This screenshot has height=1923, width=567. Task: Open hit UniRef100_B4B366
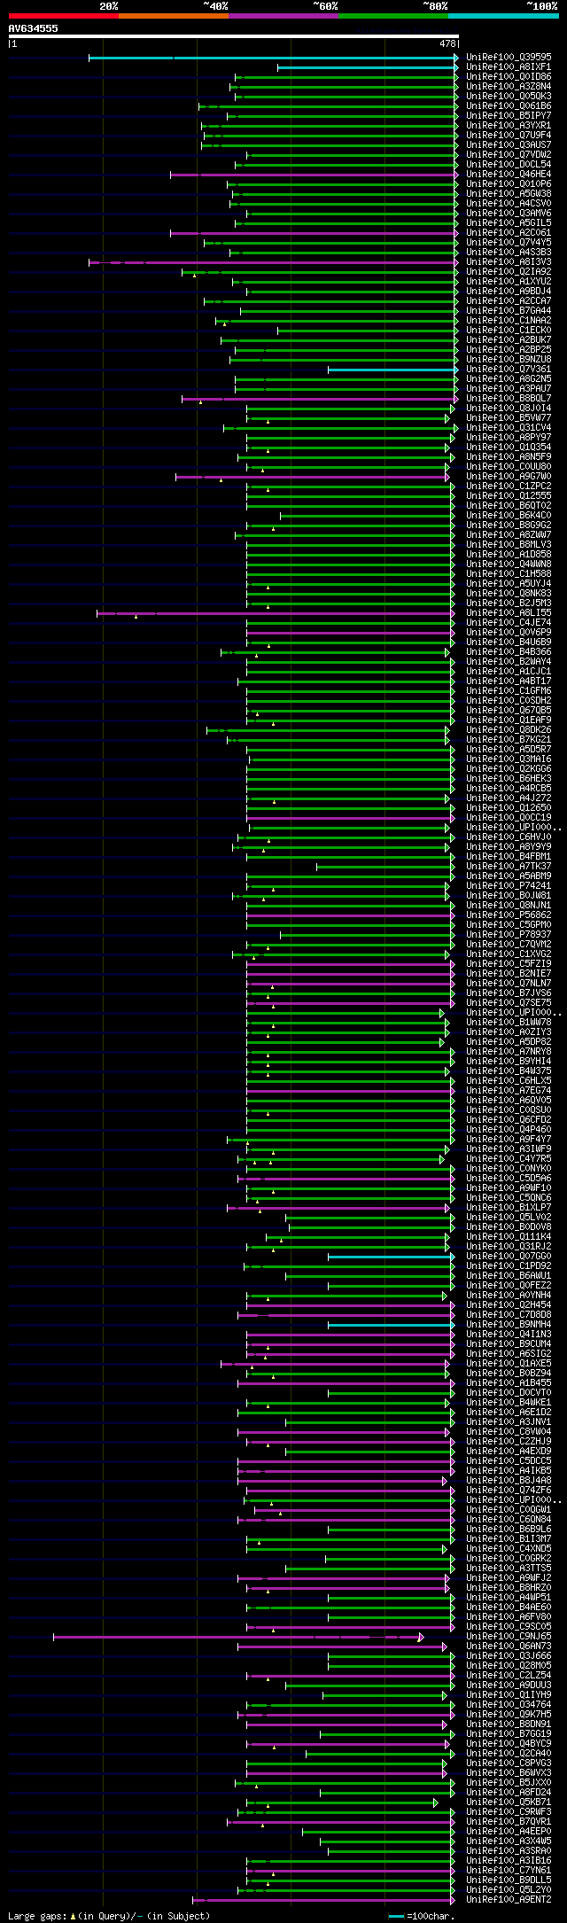click(x=509, y=651)
